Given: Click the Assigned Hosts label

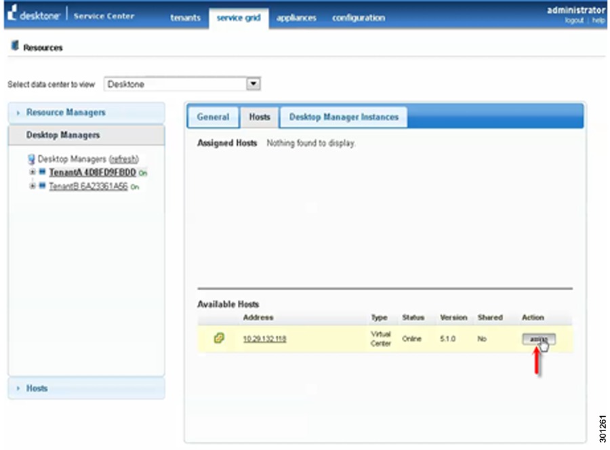Looking at the screenshot, I should point(227,143).
